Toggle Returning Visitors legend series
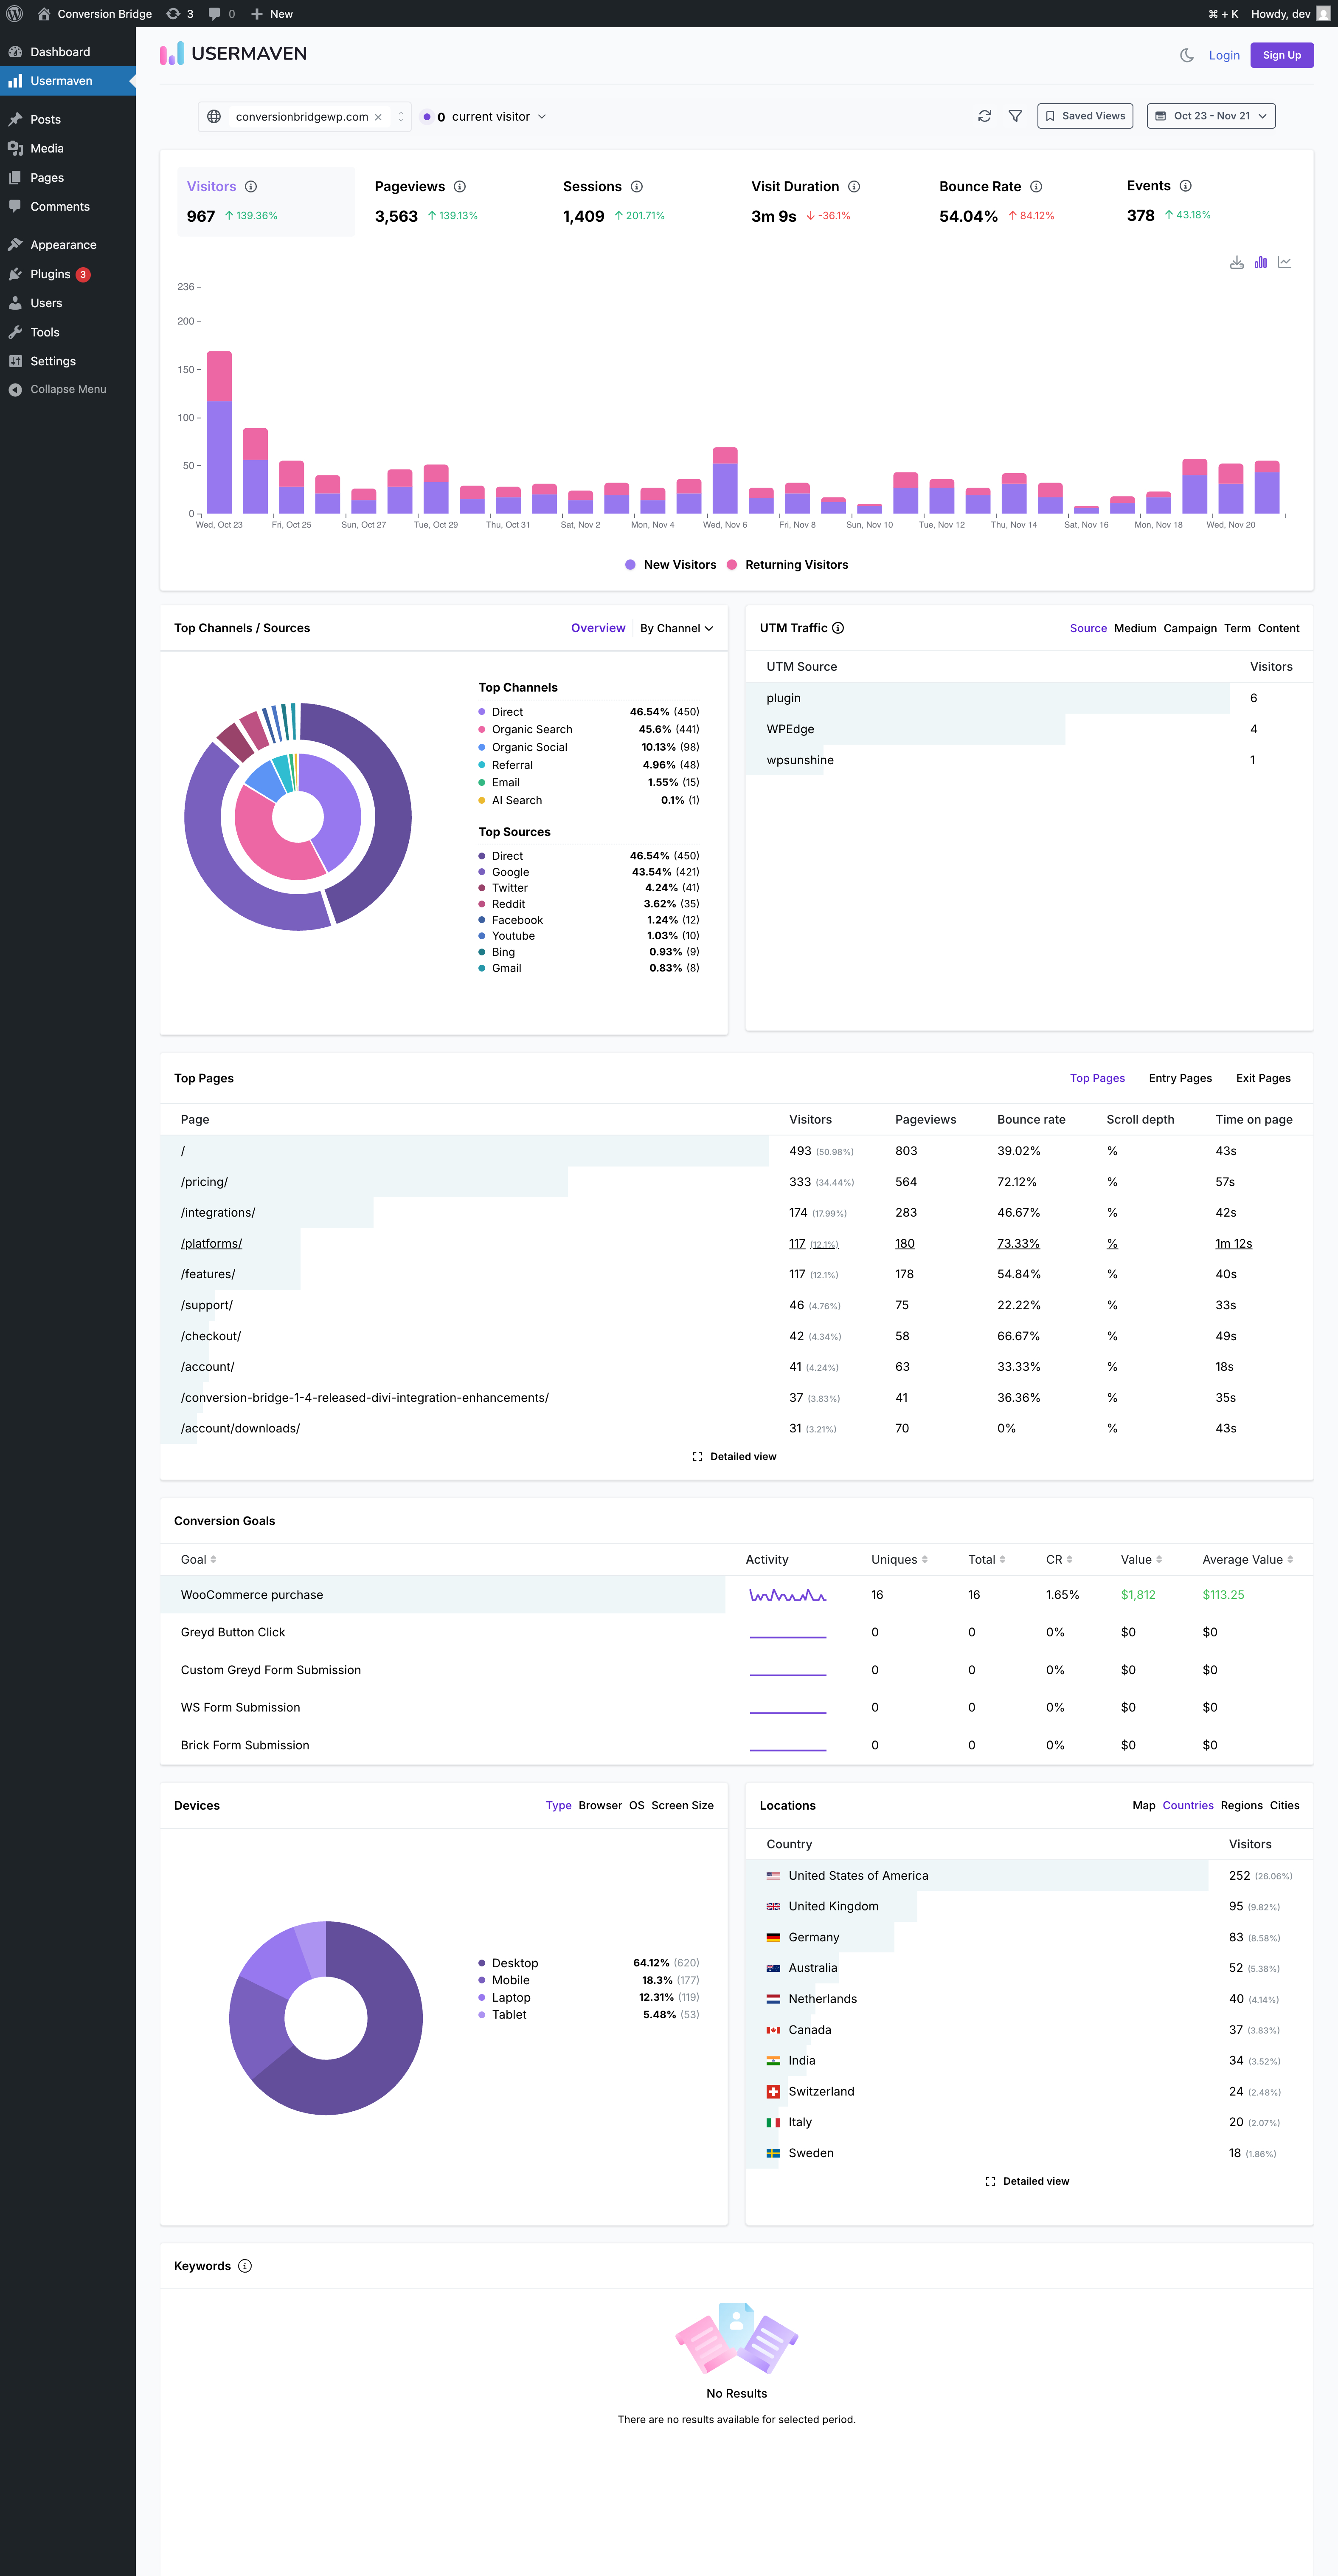The image size is (1338, 2576). (x=787, y=565)
